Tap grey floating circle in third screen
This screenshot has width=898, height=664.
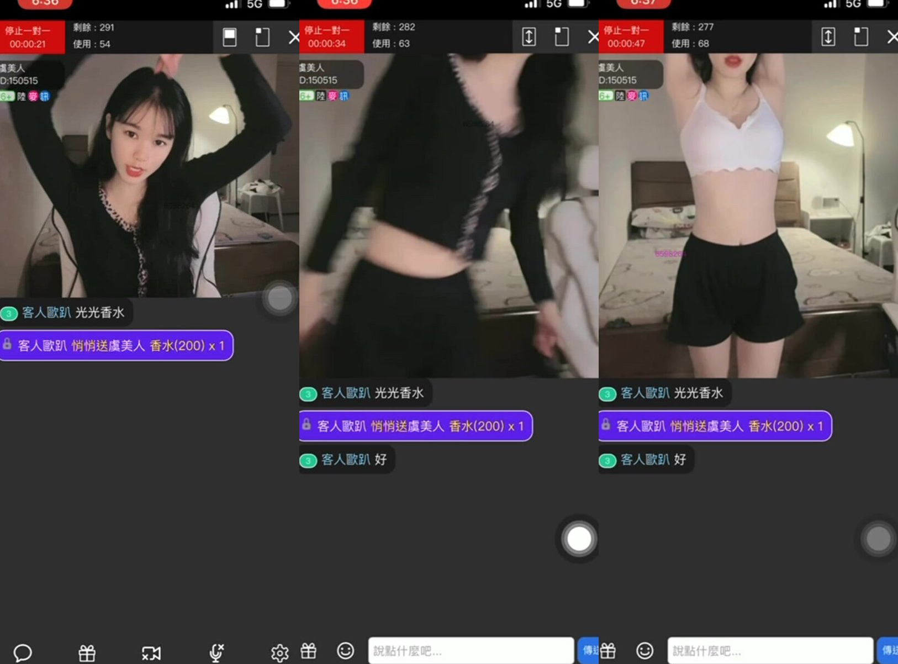[x=878, y=539]
